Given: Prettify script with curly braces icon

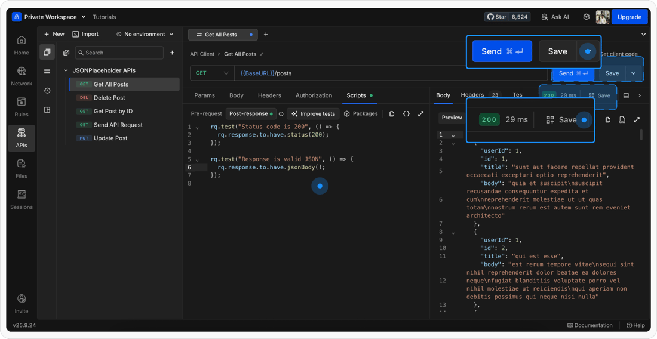Looking at the screenshot, I should (x=406, y=114).
